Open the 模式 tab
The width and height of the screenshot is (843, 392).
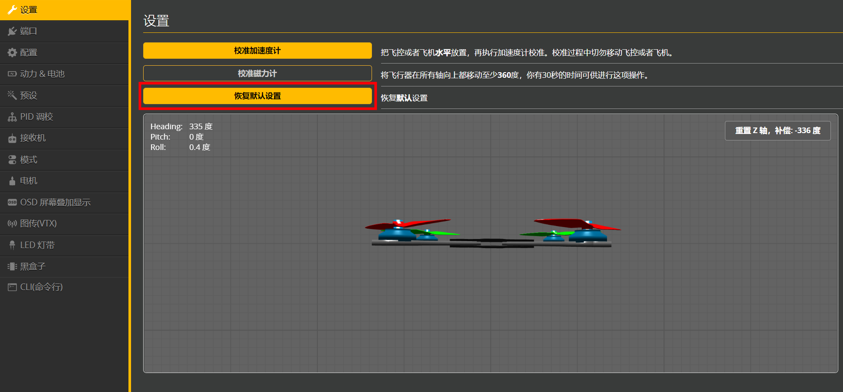click(29, 160)
